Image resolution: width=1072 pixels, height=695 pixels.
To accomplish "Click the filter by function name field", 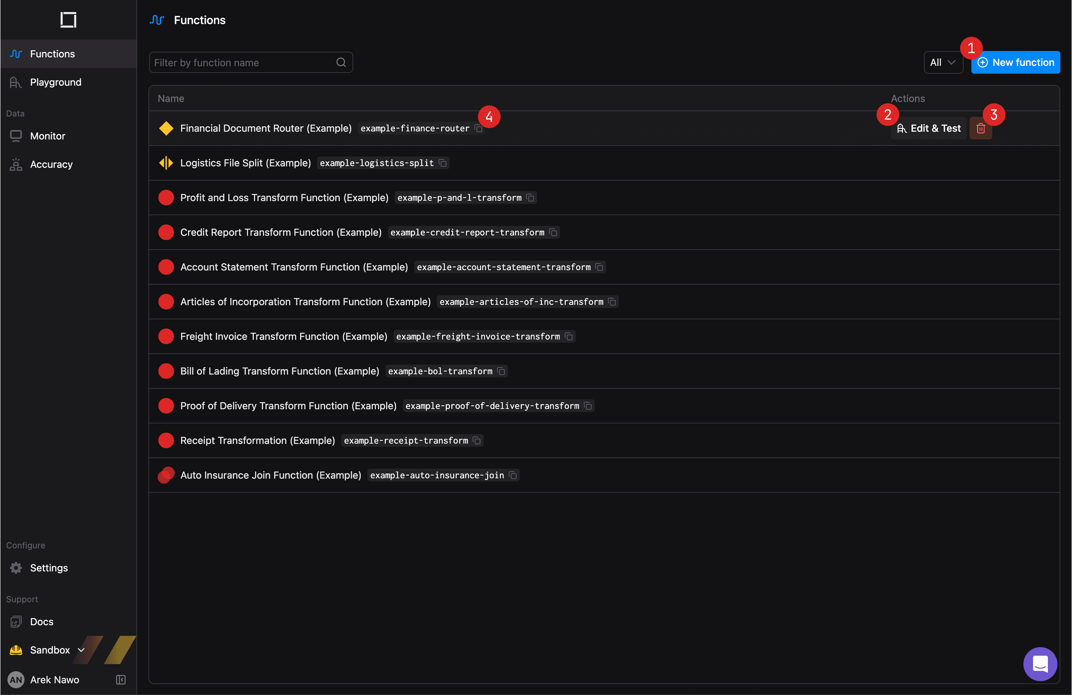I will (239, 62).
